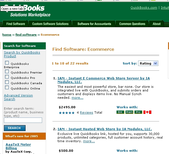The height and width of the screenshot is (154, 169).
Task: Click the 'Search for Software' panel header
Action: click(24, 46)
